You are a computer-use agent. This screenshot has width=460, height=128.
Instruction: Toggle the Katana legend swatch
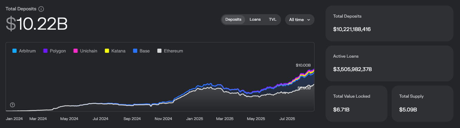coord(107,51)
